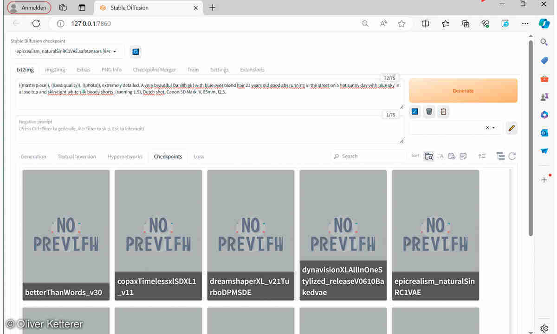
Task: Expand the styles selection dropdown
Action: (x=493, y=128)
